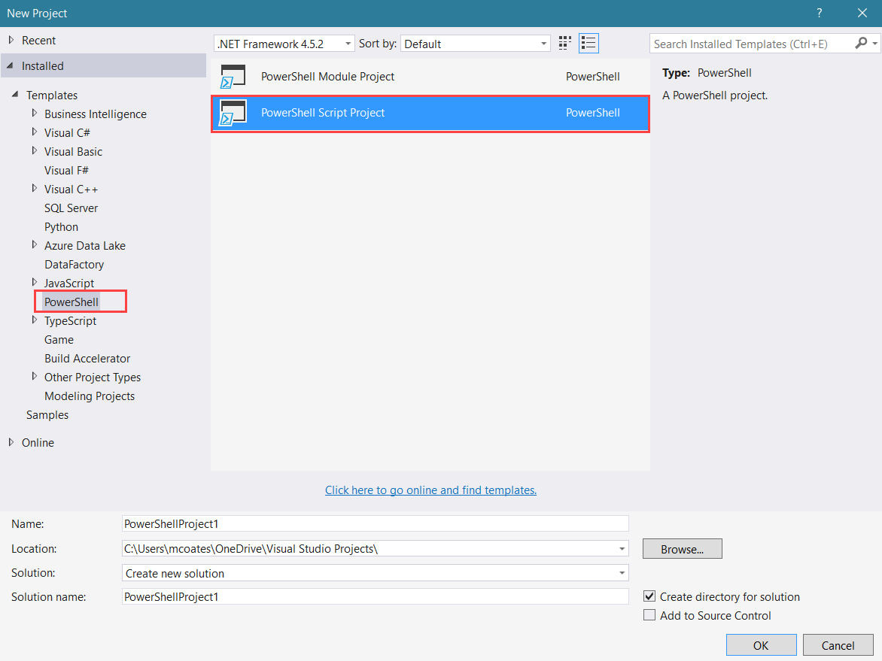The width and height of the screenshot is (882, 661).
Task: Focus the Search Installed Templates box
Action: pos(751,44)
